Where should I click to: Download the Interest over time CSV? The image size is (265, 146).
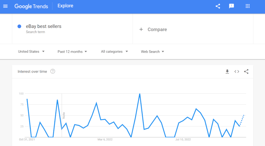tap(227, 72)
